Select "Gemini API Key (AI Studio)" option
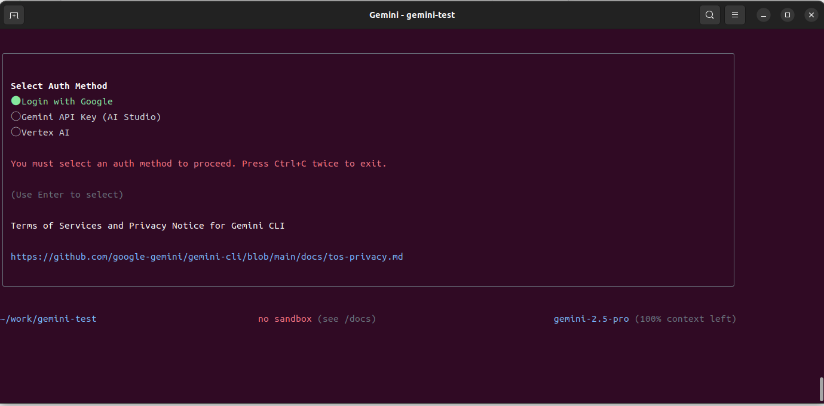Viewport: 824px width, 406px height. tap(85, 116)
